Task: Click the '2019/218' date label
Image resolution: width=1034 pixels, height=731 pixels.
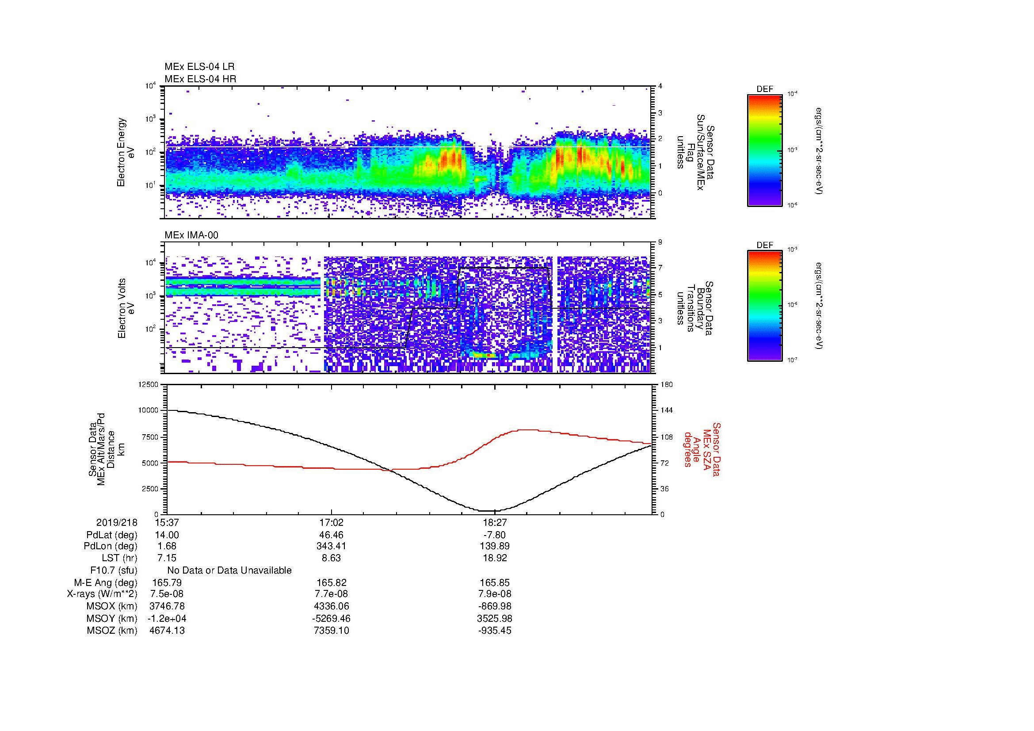Action: 117,523
